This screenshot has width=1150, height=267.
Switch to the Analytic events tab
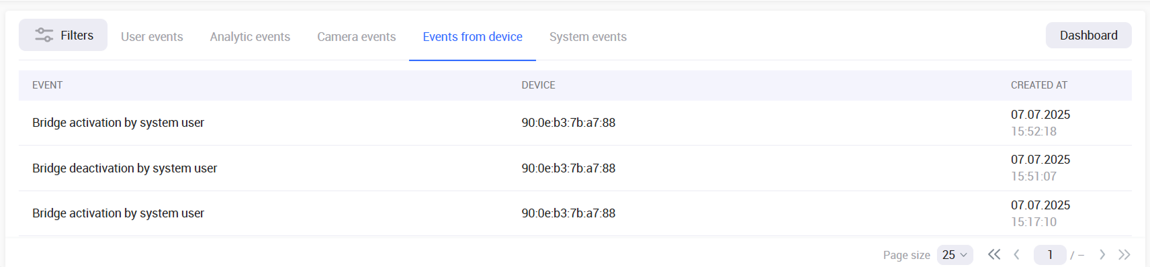pyautogui.click(x=250, y=37)
